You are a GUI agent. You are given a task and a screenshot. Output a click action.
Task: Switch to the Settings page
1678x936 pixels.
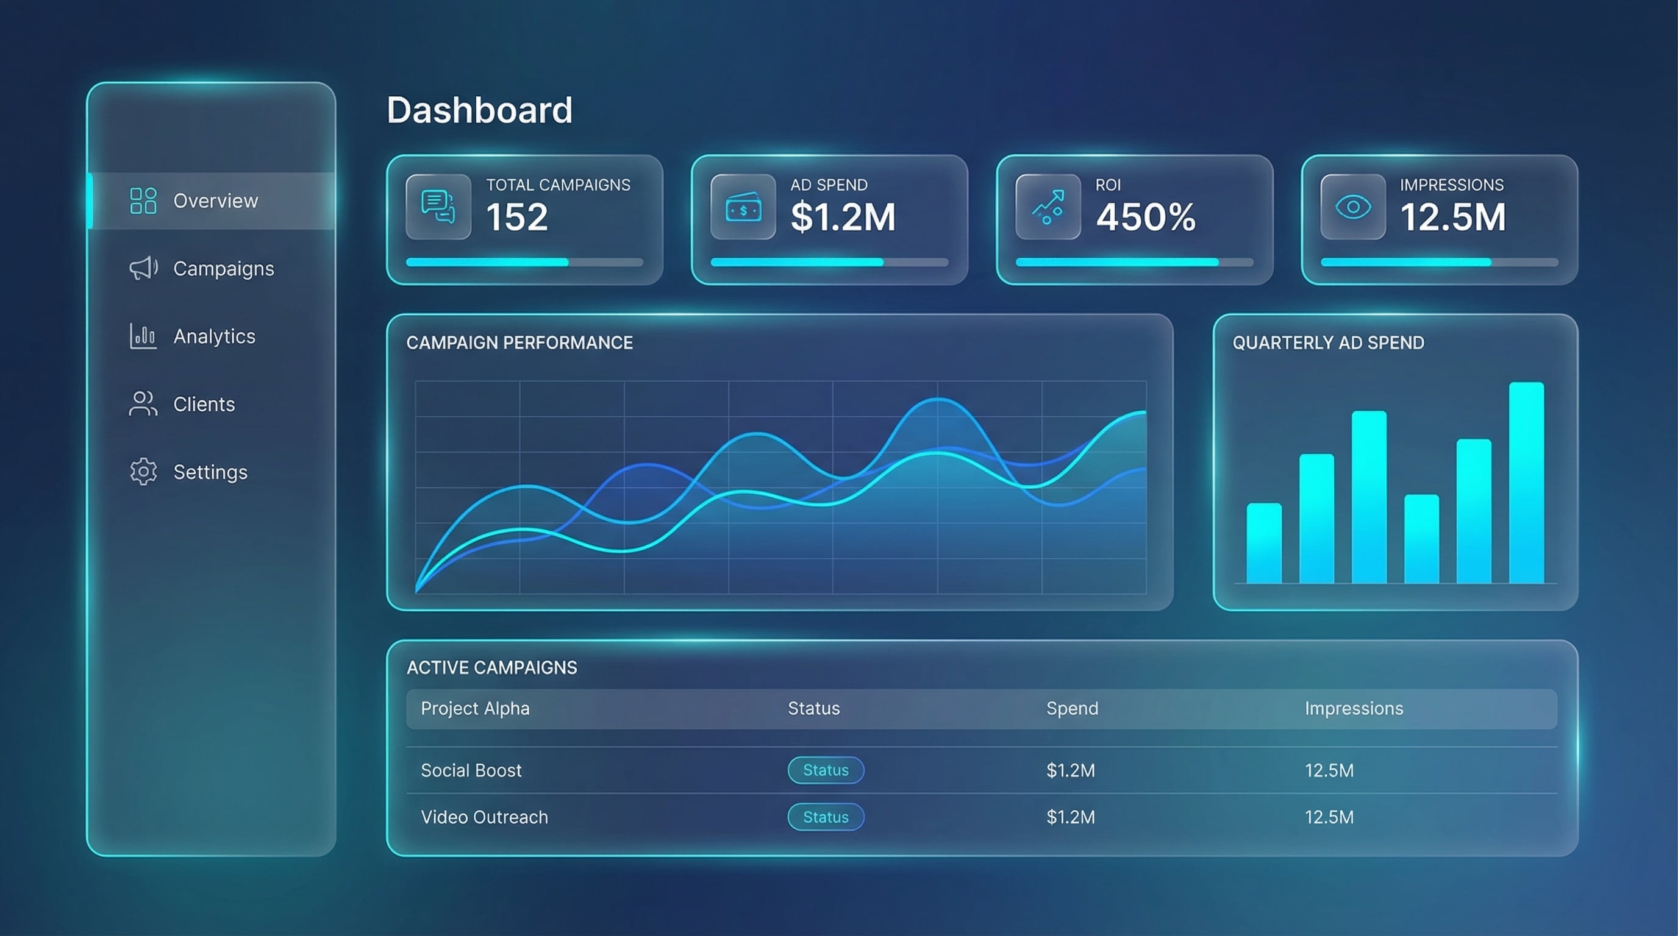pos(210,471)
